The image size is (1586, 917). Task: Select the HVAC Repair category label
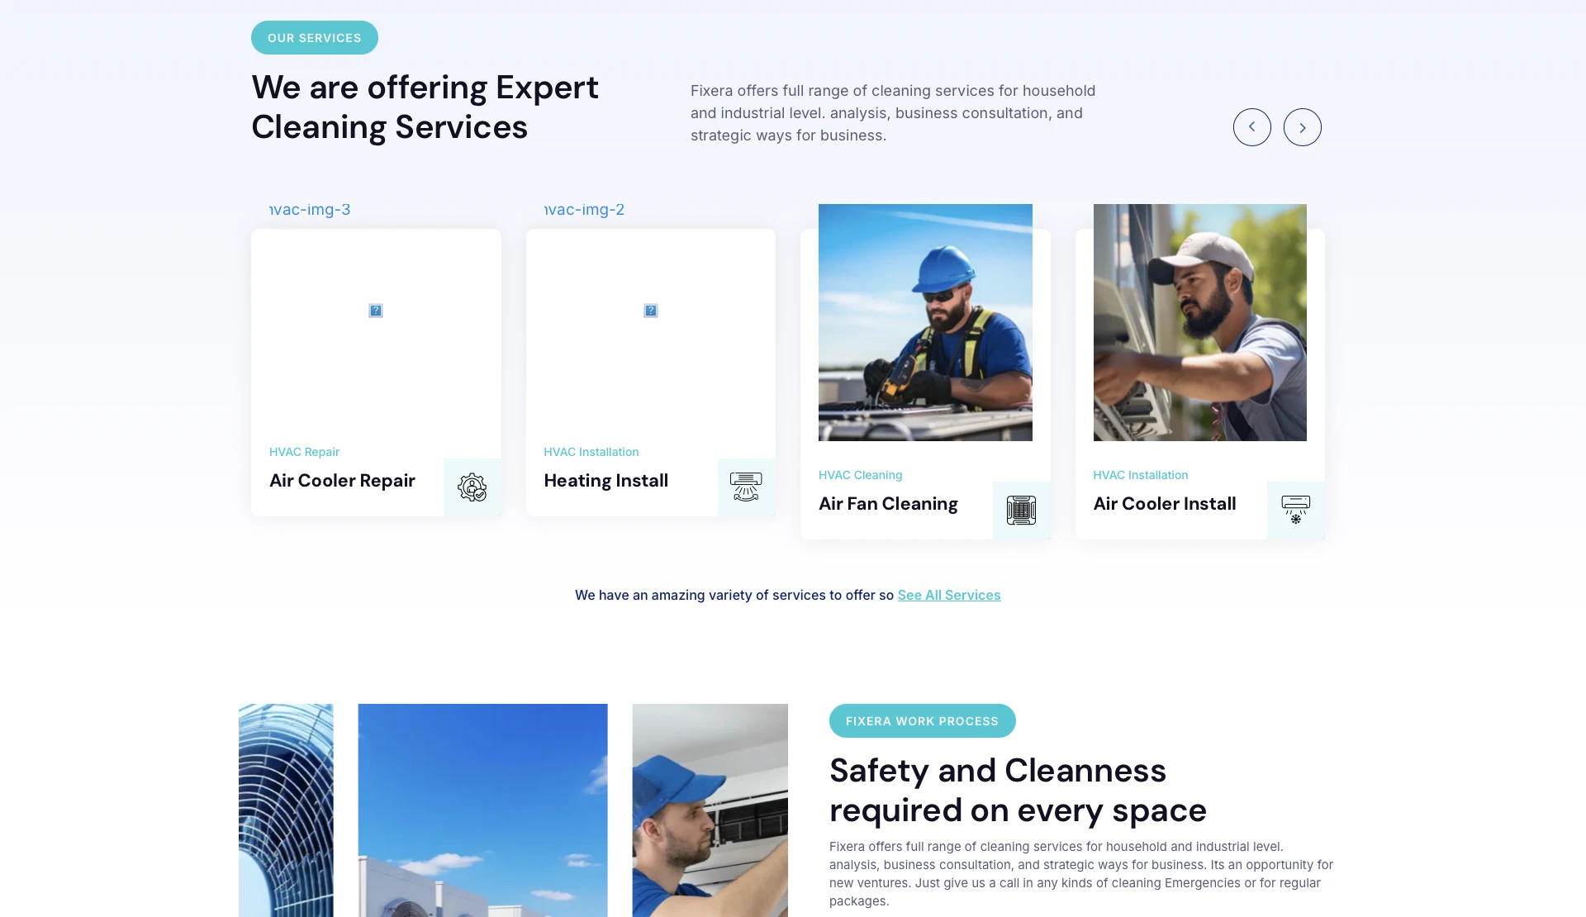coord(304,452)
